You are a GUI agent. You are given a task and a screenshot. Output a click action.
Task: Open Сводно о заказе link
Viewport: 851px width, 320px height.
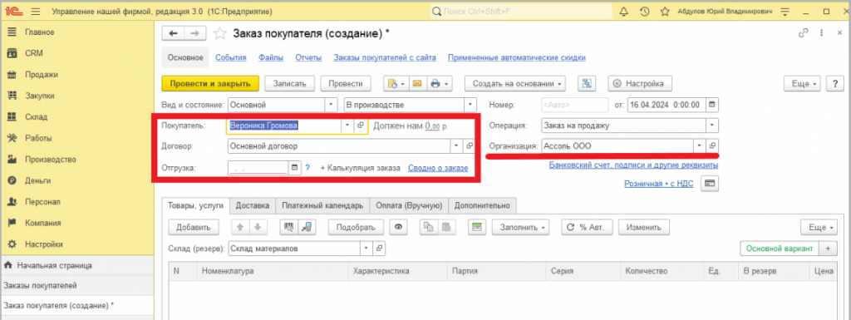438,168
